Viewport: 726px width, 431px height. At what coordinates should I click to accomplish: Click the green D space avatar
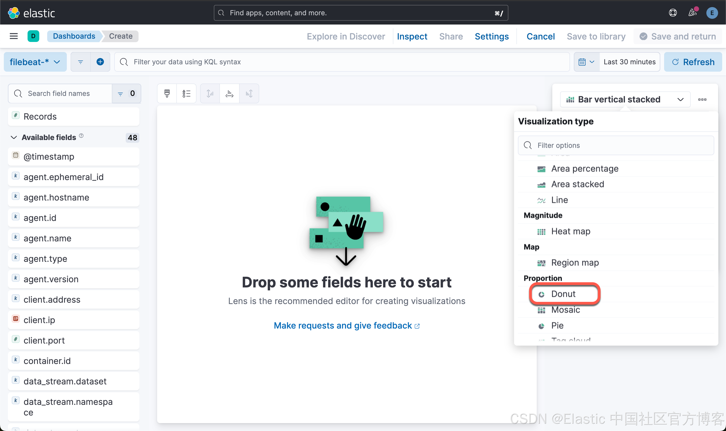(33, 36)
